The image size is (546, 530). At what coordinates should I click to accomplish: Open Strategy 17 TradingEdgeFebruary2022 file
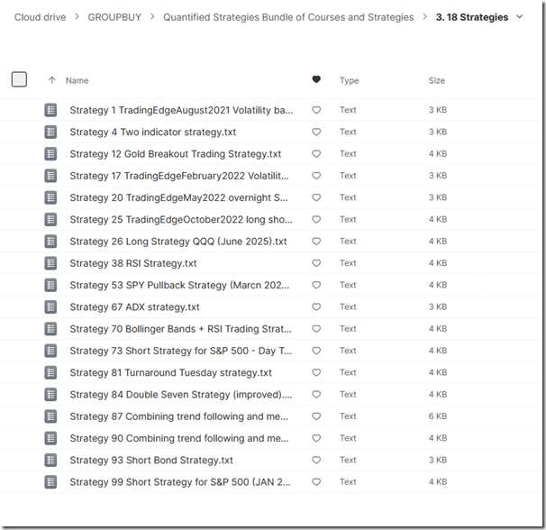click(179, 176)
